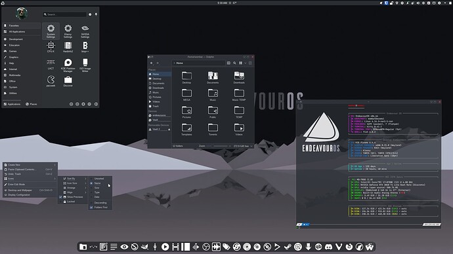
Task: Open the Utilities category
Action: point(22,94)
